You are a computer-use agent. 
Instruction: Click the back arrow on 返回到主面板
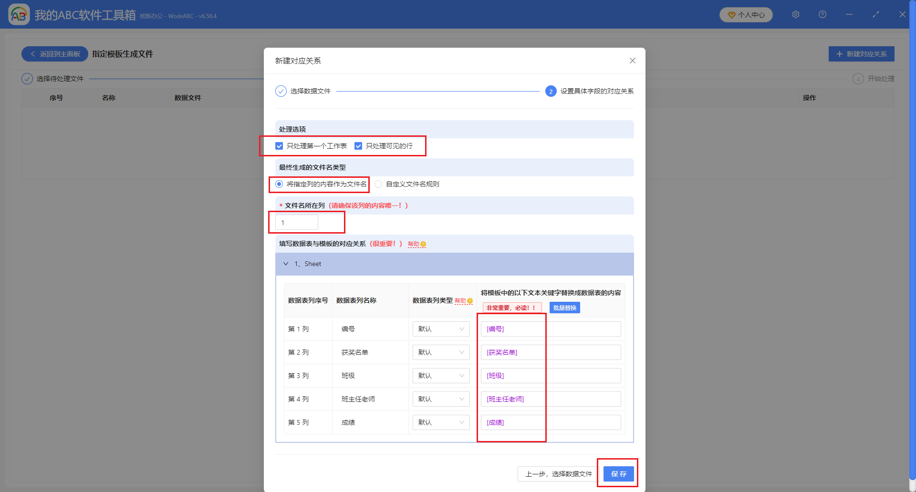33,54
